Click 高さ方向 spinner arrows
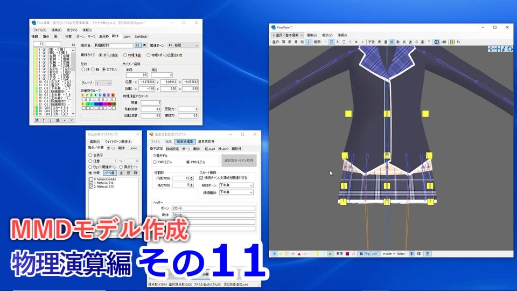 [191, 185]
